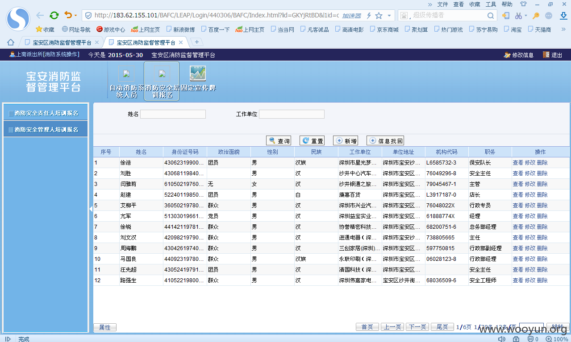The height and width of the screenshot is (342, 571).
Task: Open the search engine paw selector
Action: point(404,16)
